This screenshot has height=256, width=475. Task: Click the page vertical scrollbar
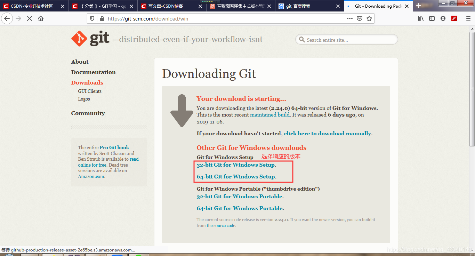tap(472, 89)
